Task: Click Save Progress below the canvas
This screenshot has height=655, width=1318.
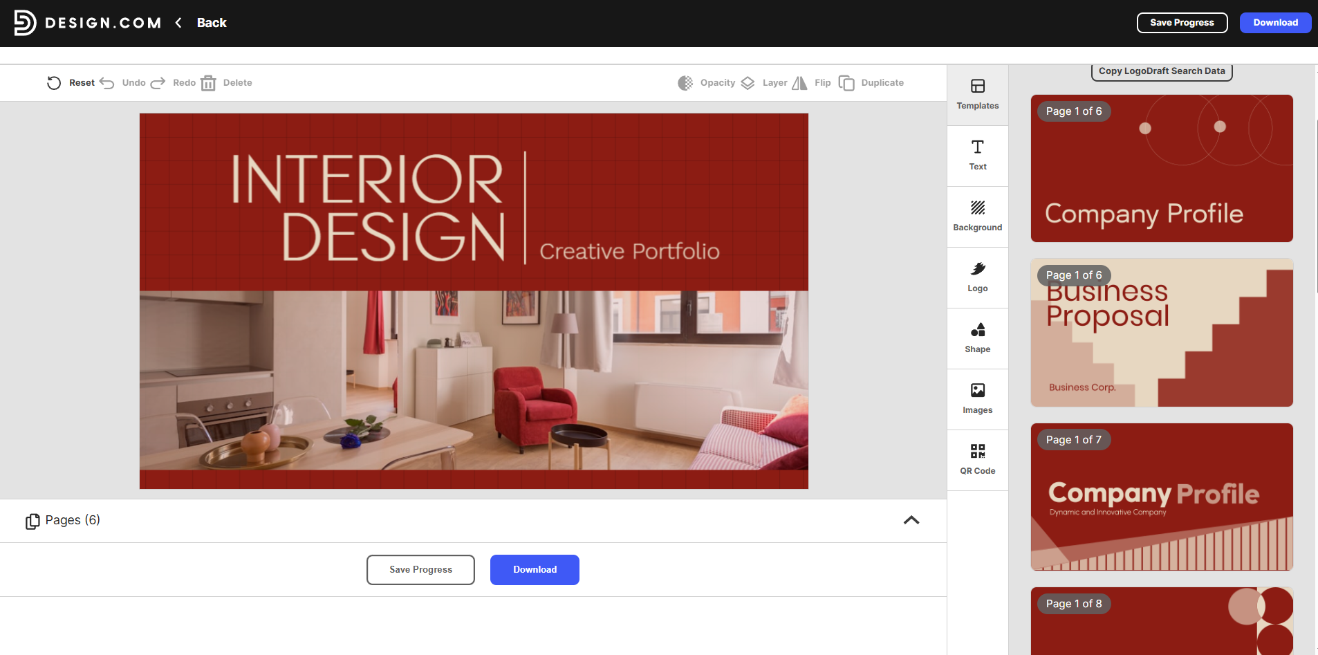Action: tap(420, 570)
